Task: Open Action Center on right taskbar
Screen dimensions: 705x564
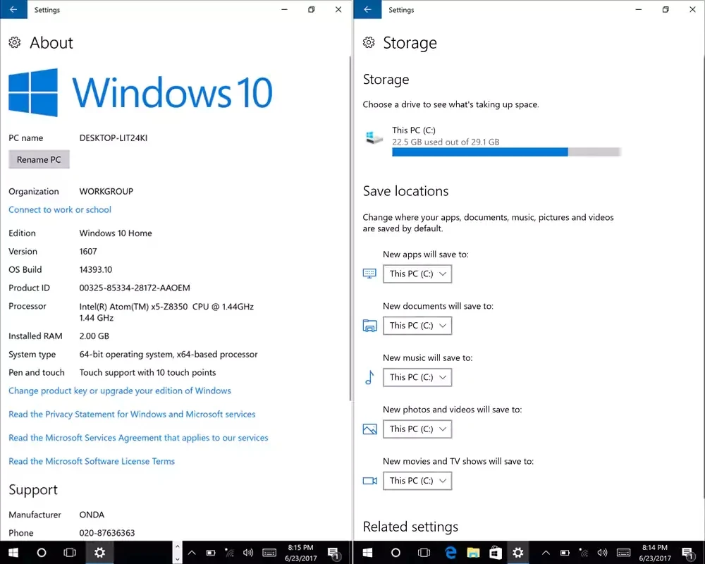Action: [688, 553]
